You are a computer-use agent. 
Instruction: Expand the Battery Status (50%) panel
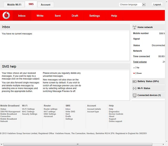click(x=148, y=81)
